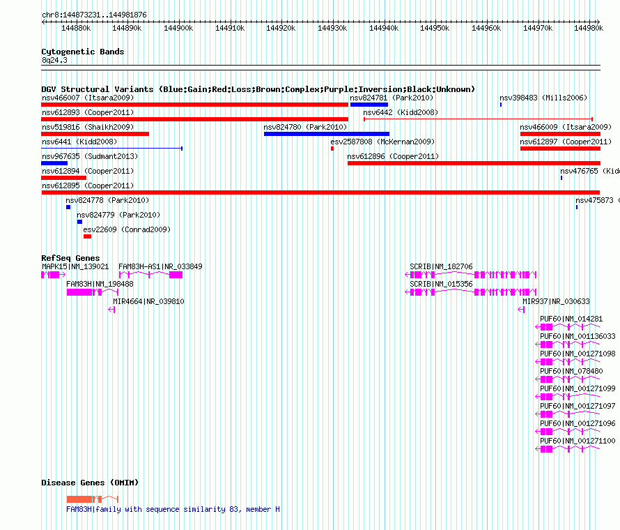The image size is (620, 530).
Task: Click the MIR4664|NR_039810 gene arrow
Action: point(111,310)
